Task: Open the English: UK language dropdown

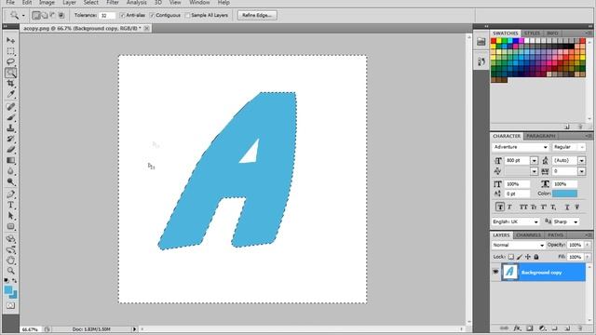Action: tap(536, 221)
